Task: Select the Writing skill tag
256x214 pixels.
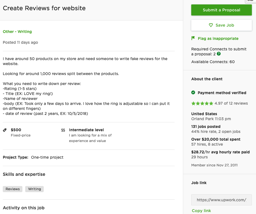Action: pyautogui.click(x=34, y=189)
